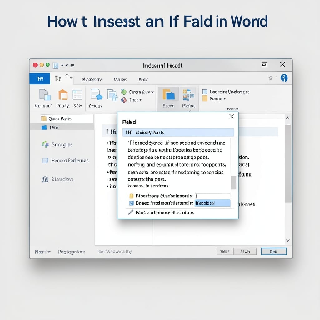This screenshot has width=320, height=320.
Task: Click 'Peqıopstem' in the bottom bar
Action: [x=72, y=252]
